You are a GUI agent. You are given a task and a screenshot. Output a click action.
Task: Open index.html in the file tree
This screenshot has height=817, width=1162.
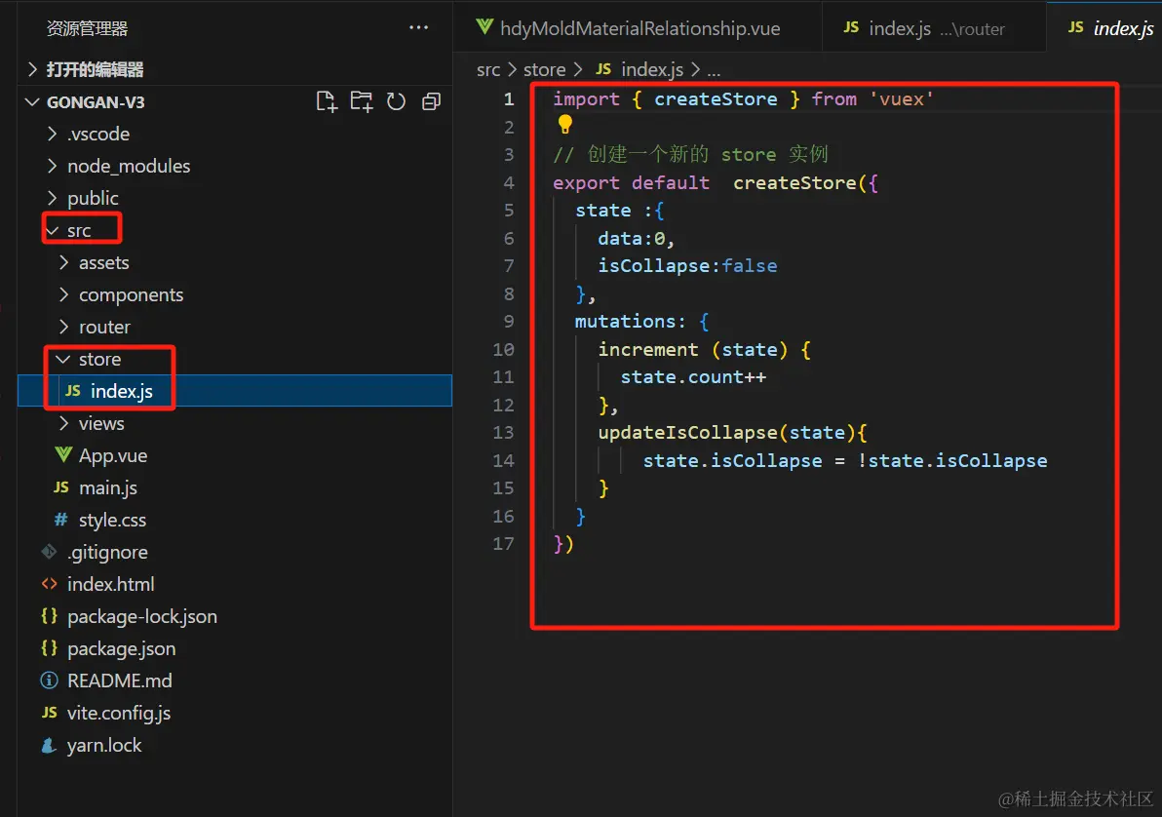(x=235, y=583)
